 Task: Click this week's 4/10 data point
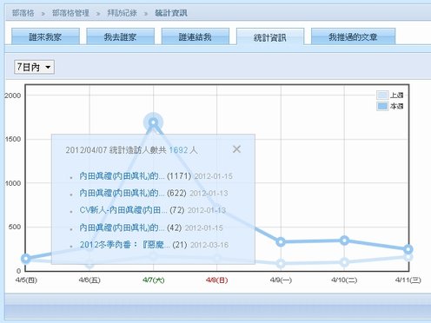344,241
